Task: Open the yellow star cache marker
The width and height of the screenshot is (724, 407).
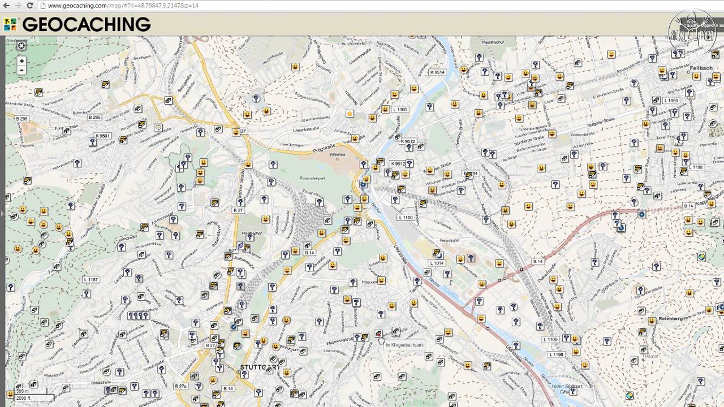Action: pos(350,114)
